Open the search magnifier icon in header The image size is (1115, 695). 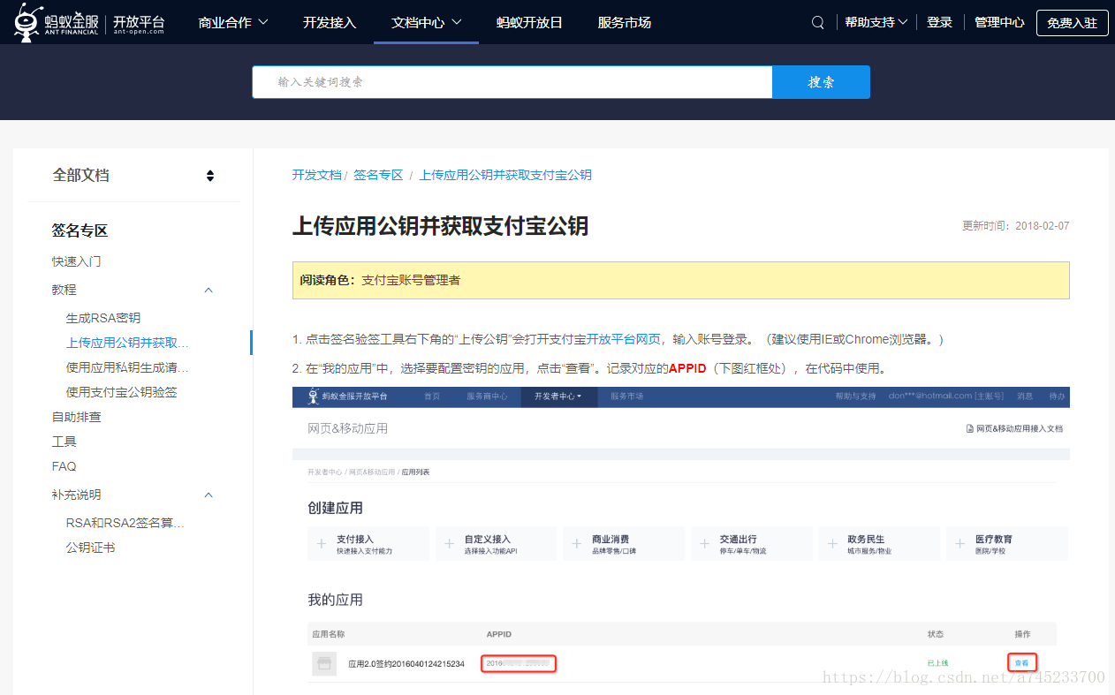(818, 23)
